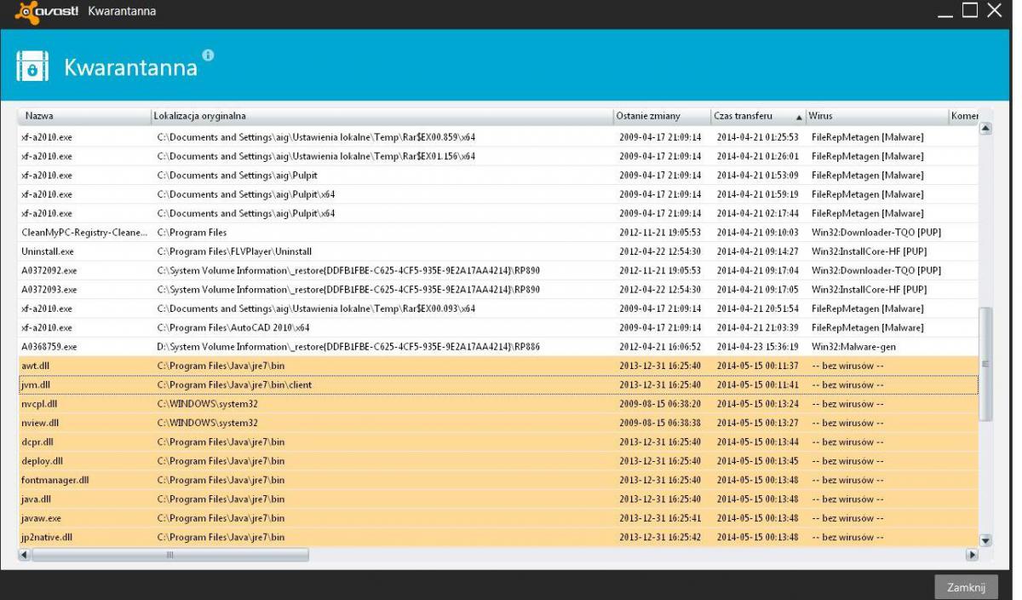Click modified date 2009-08-15 06:38:20
Viewport: 1022px width, 600px height.
click(x=660, y=404)
